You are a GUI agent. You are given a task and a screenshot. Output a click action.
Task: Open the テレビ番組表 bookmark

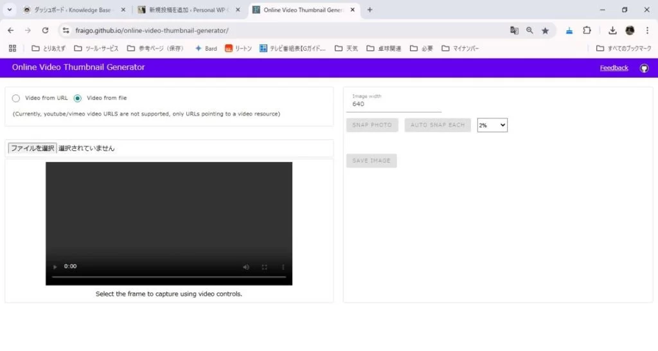coord(292,48)
